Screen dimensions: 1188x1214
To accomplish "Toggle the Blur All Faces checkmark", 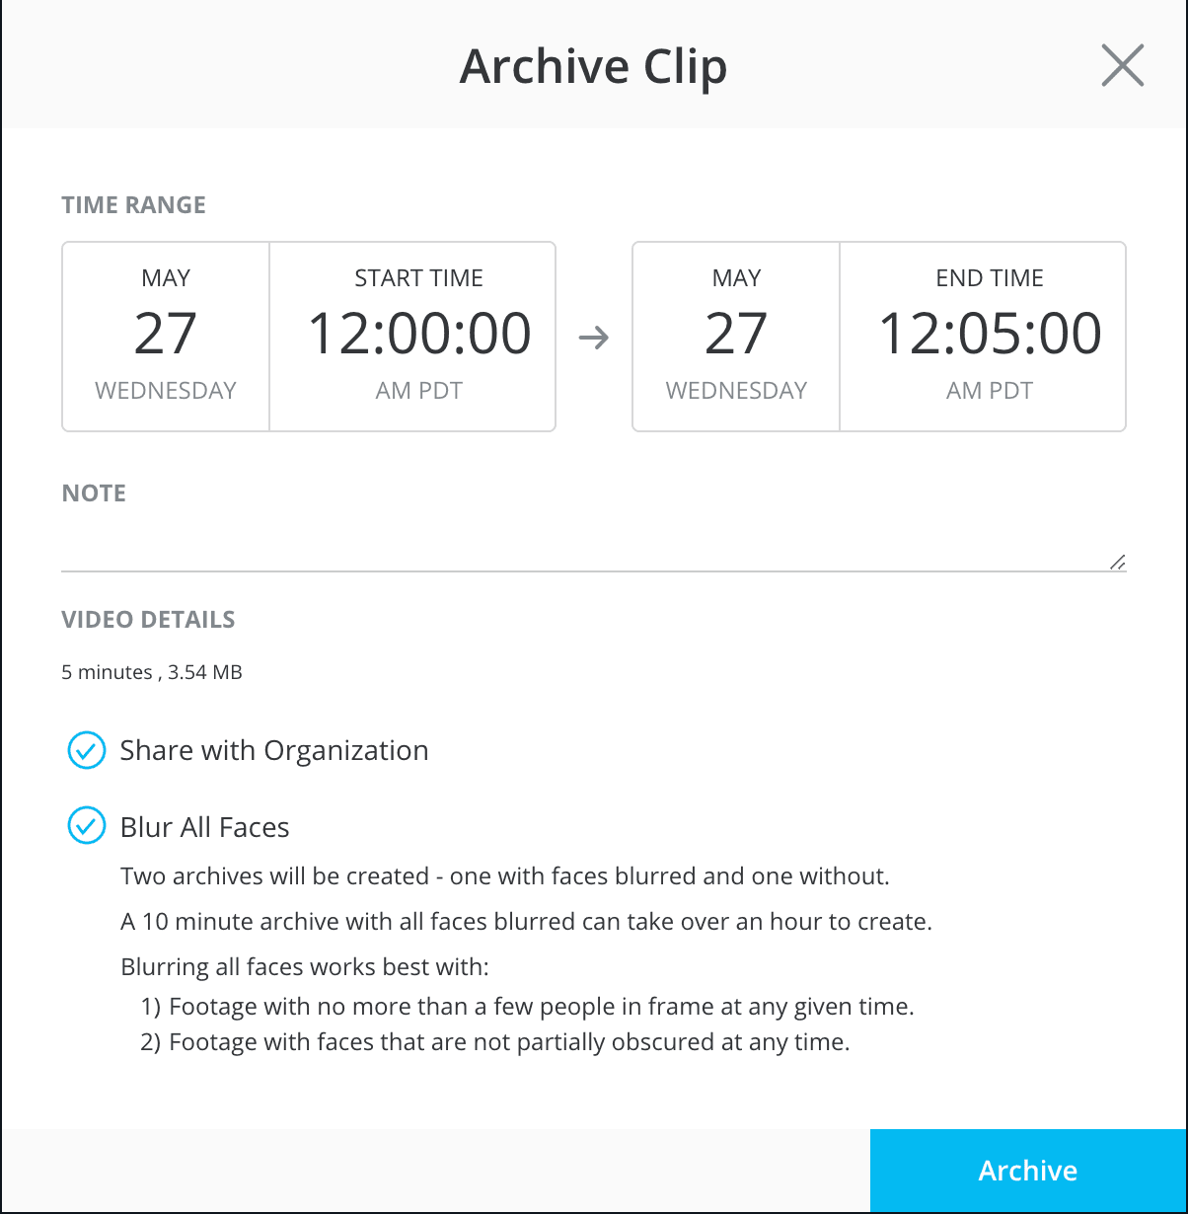I will (x=87, y=826).
